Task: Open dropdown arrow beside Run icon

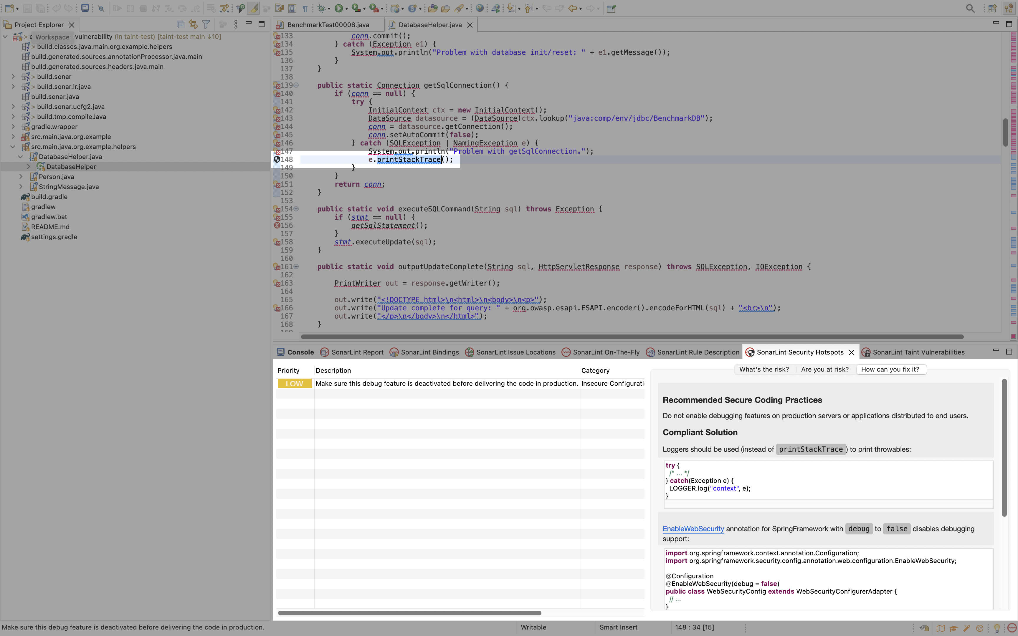Action: coord(346,9)
